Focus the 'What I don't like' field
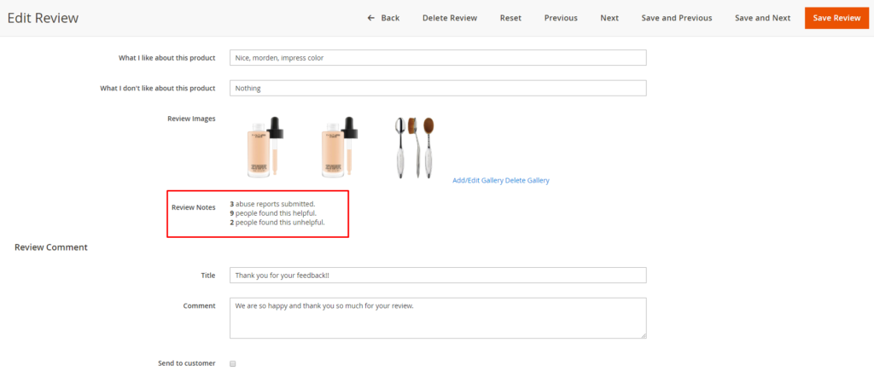Screen dimensions: 874x383 click(x=437, y=88)
